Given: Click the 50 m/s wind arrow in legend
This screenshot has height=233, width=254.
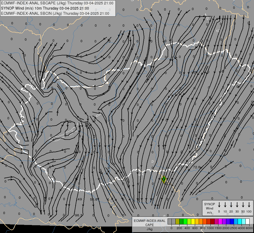Looking at the screenshot, I should pyautogui.click(x=243, y=205).
